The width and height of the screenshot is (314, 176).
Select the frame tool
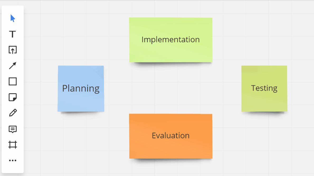[x=13, y=145]
